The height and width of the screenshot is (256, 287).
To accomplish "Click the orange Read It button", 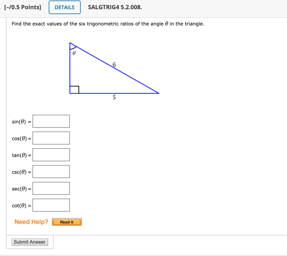I will point(67,222).
